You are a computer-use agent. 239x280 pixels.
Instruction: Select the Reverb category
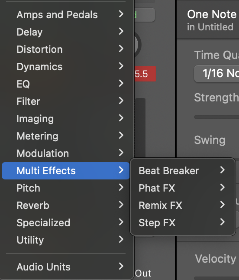[65, 205]
